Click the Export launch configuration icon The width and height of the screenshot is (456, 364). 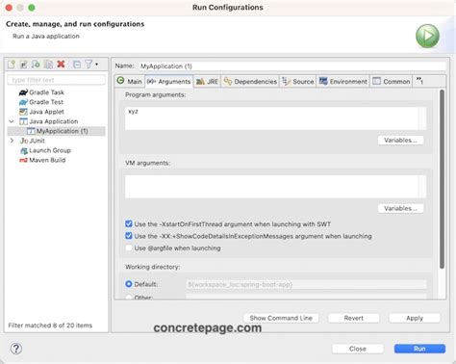pyautogui.click(x=36, y=65)
